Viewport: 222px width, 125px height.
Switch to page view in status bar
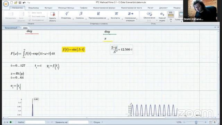click(211, 122)
